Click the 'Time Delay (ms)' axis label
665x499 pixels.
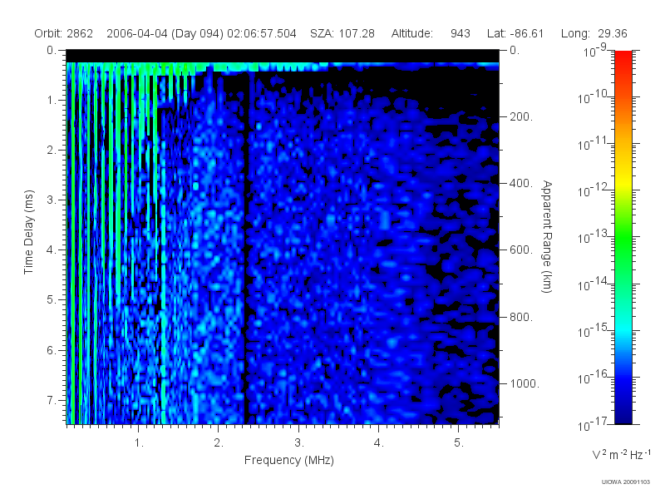coord(28,232)
